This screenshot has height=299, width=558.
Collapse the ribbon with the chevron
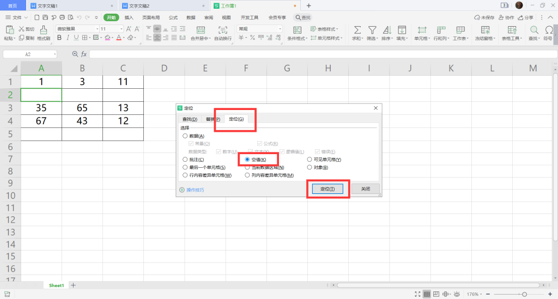pyautogui.click(x=550, y=17)
